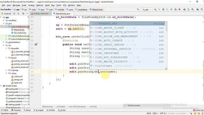The height and width of the screenshot is (115, 204).
Task: Open the app run configuration dropdown
Action: click(147, 9)
